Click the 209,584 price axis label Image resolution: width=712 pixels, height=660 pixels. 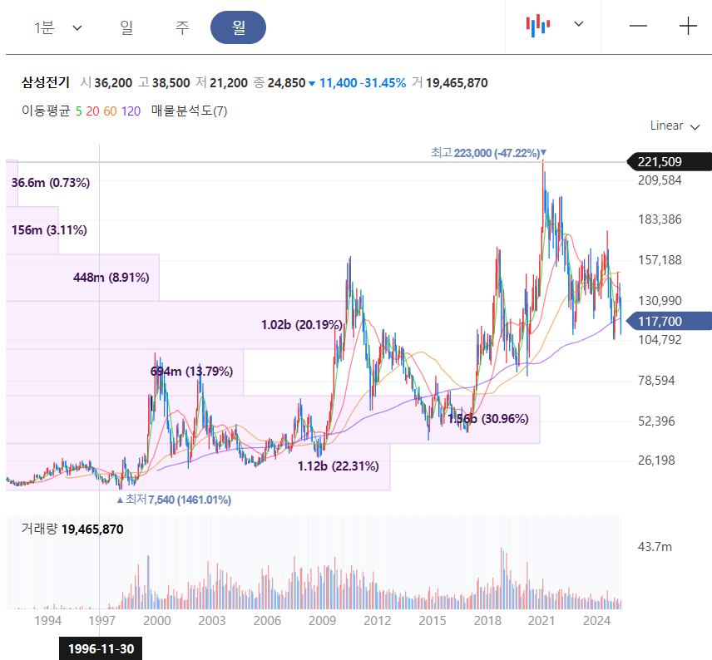point(660,180)
